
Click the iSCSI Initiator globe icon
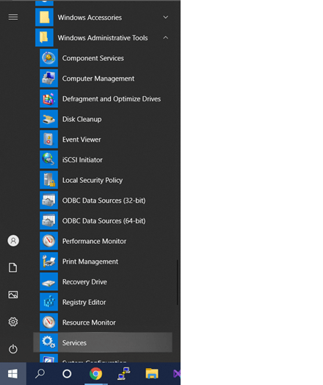click(48, 159)
